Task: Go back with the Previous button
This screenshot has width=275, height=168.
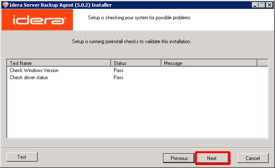Action: tap(179, 158)
